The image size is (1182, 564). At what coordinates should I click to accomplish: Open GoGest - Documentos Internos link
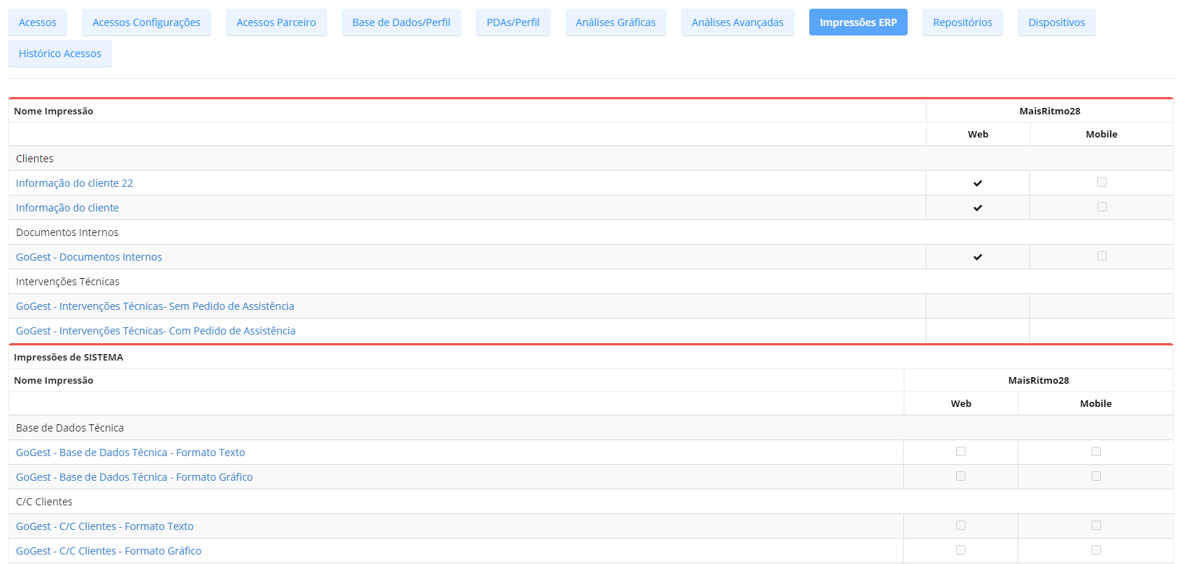[x=89, y=257]
